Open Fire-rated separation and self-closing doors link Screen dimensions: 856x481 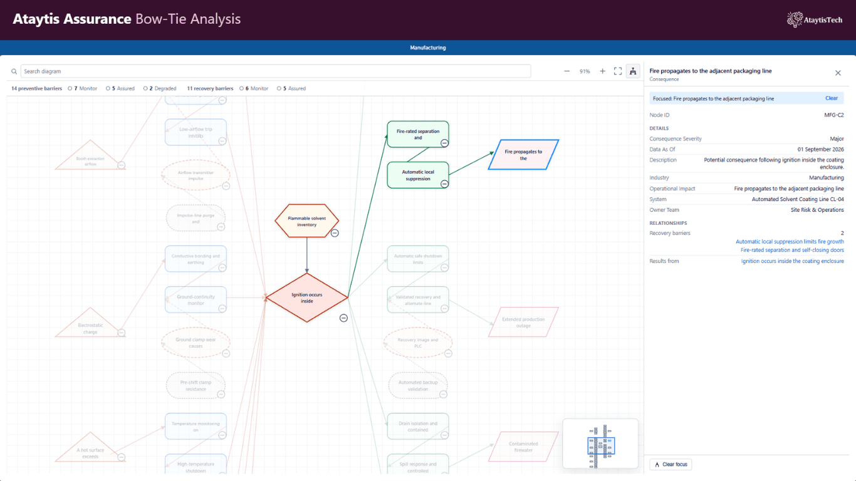792,250
